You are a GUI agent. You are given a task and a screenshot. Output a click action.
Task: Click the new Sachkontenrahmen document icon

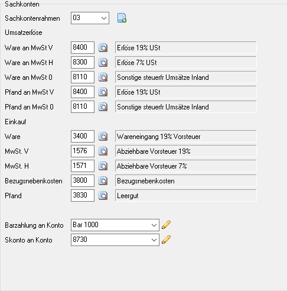(122, 18)
